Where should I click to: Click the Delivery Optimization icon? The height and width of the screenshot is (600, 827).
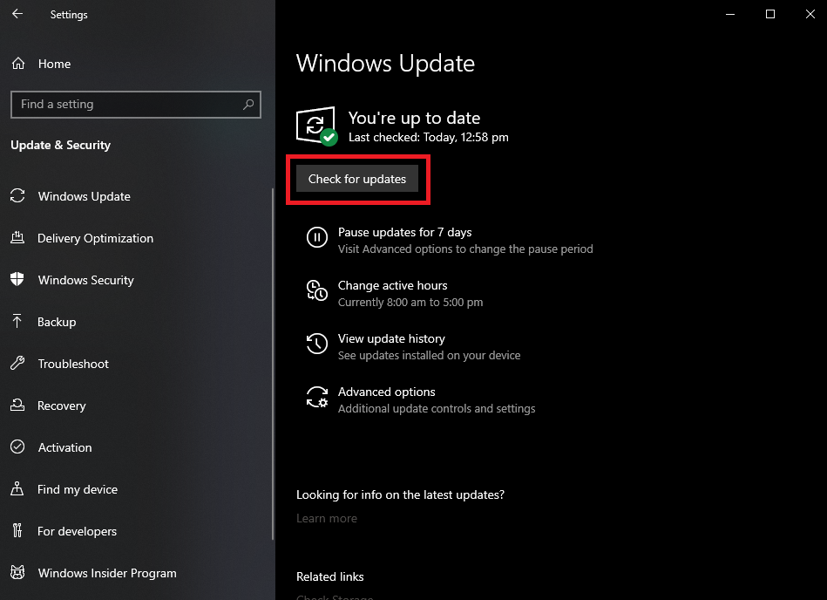[x=17, y=238]
